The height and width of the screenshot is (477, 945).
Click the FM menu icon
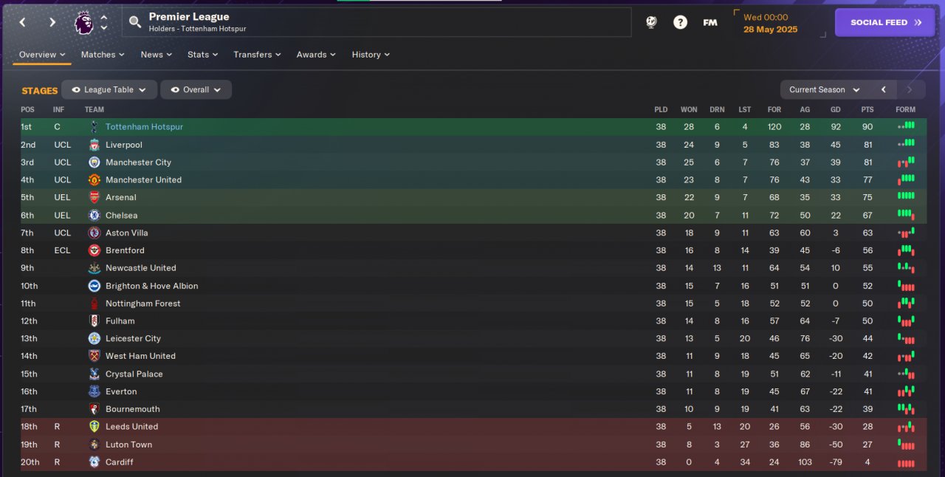pyautogui.click(x=710, y=22)
